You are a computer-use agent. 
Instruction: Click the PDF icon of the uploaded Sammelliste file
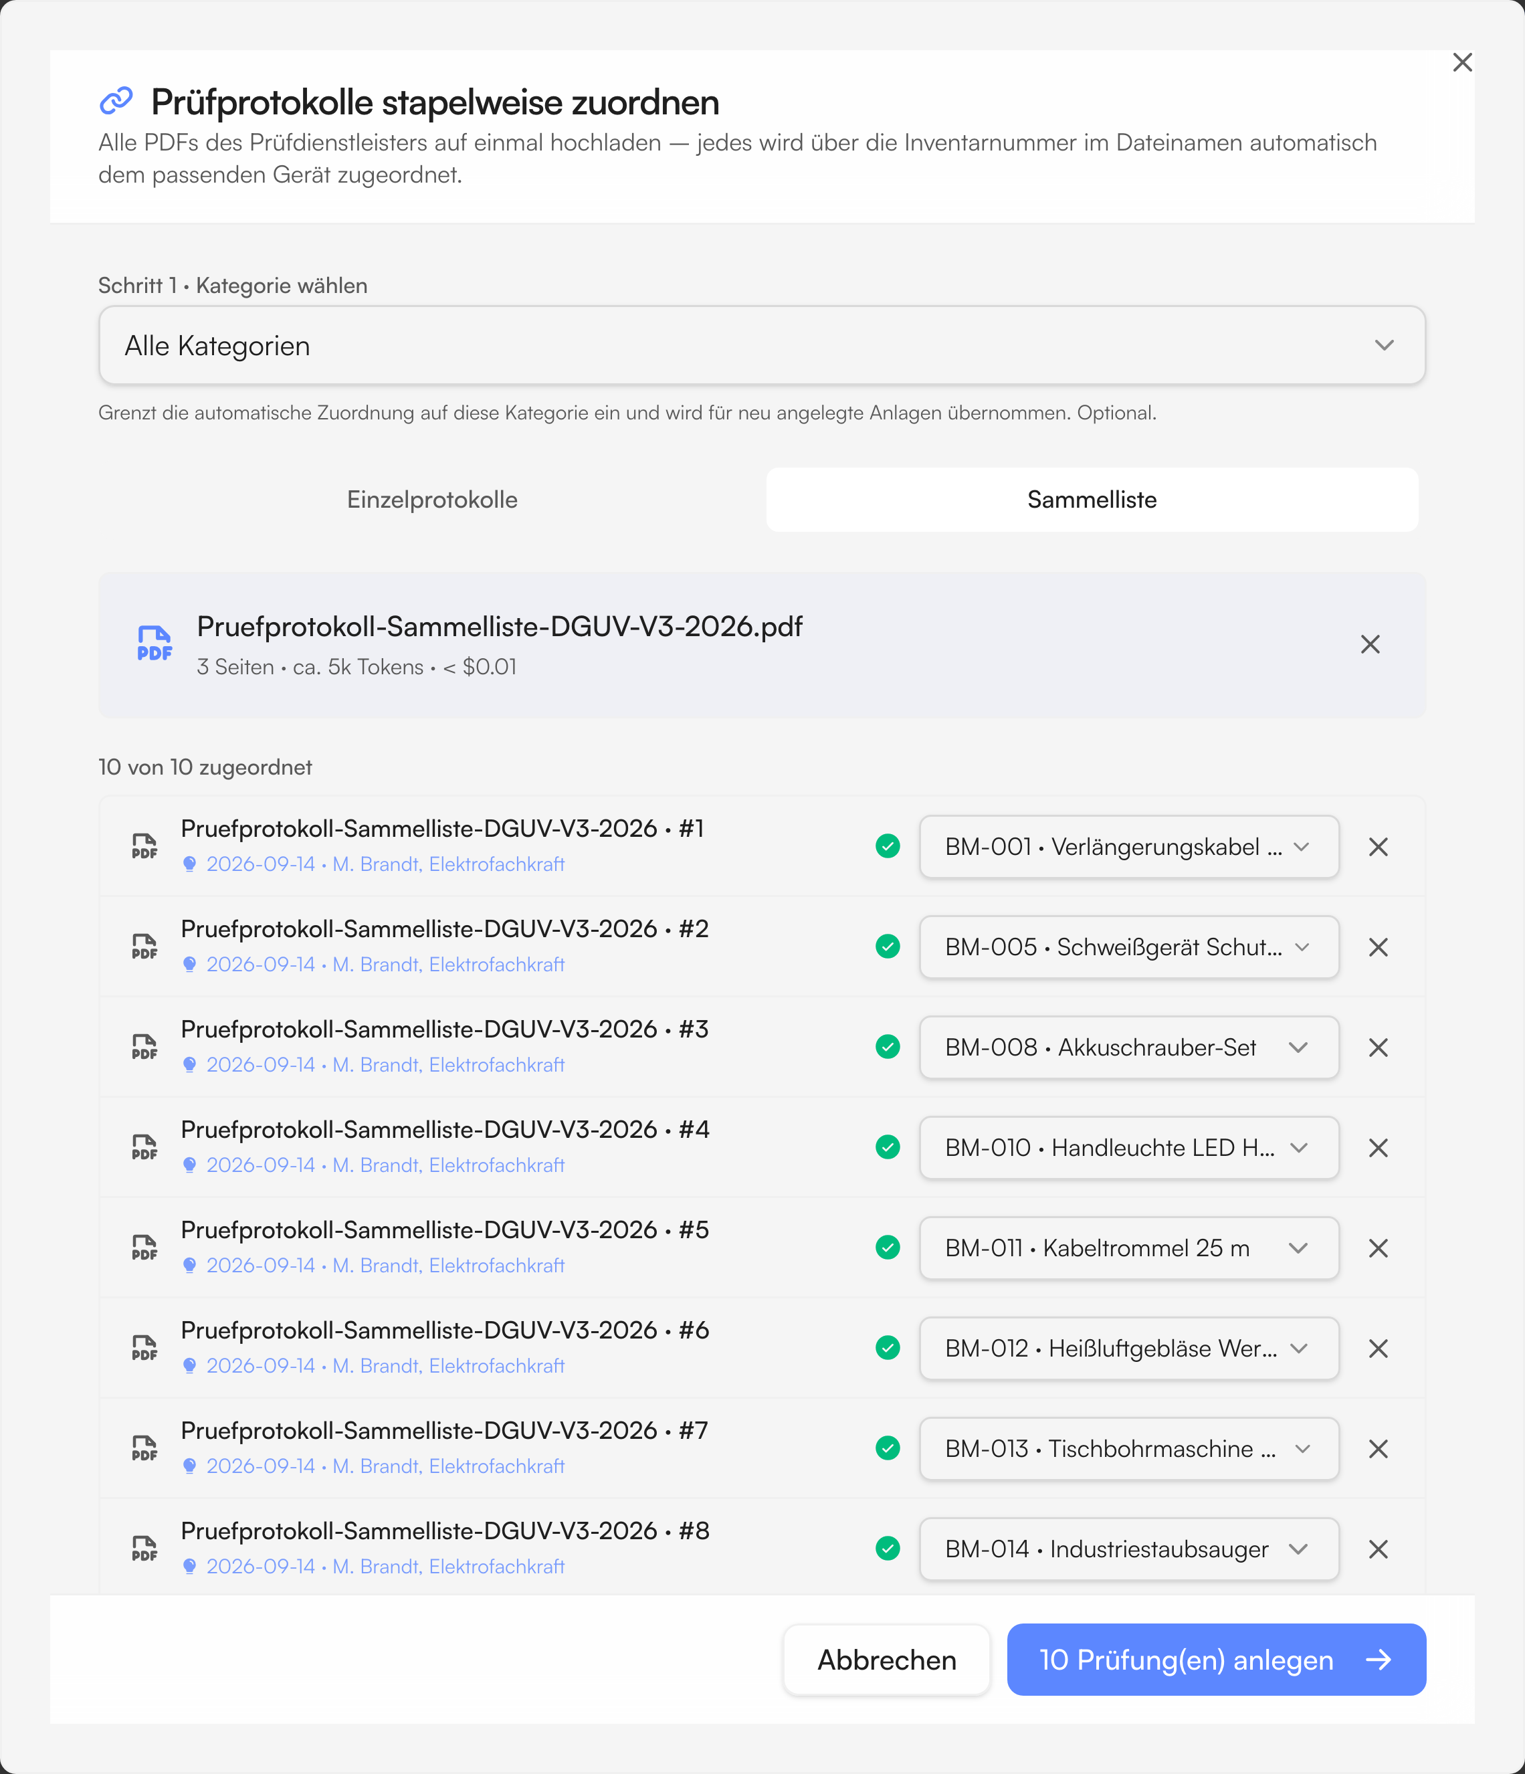point(154,644)
